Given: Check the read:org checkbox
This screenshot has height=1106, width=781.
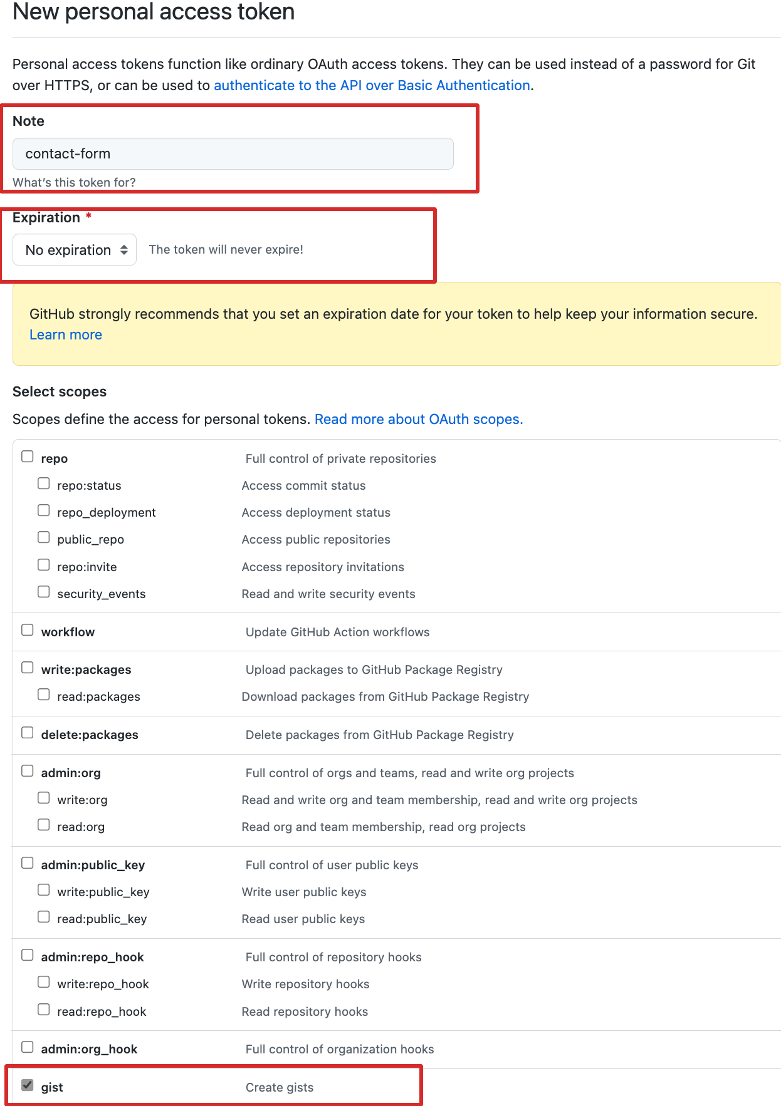Looking at the screenshot, I should coord(44,825).
